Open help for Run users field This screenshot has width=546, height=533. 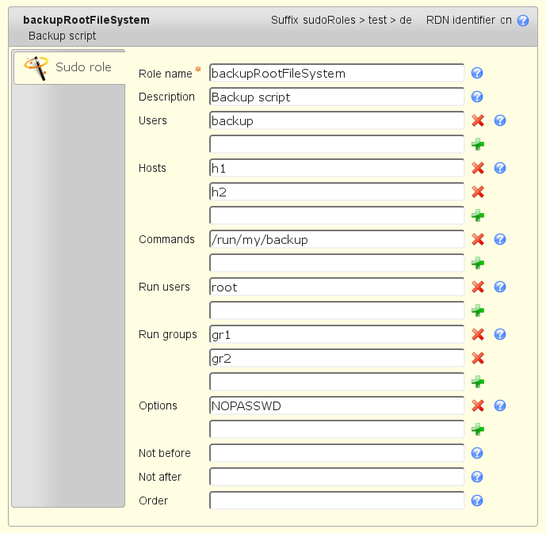(x=500, y=287)
